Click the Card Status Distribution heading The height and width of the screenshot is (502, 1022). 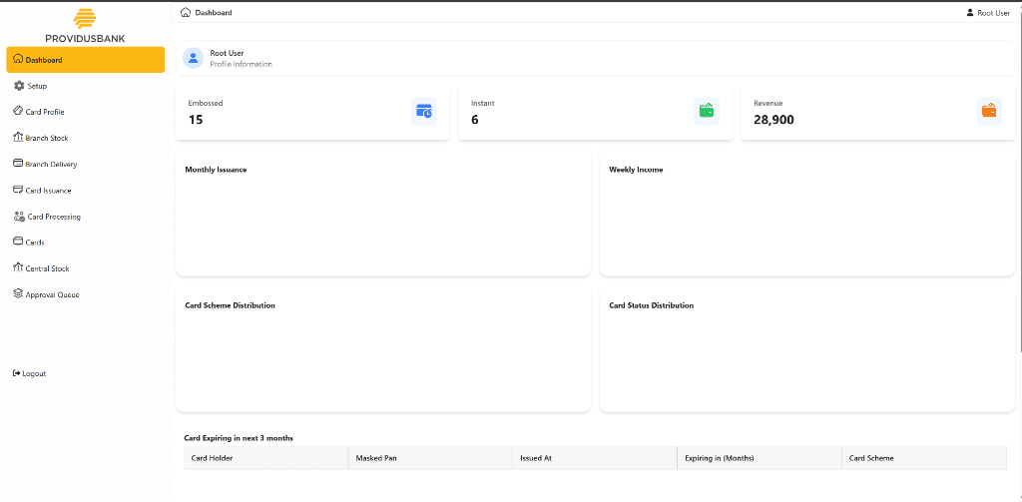651,305
